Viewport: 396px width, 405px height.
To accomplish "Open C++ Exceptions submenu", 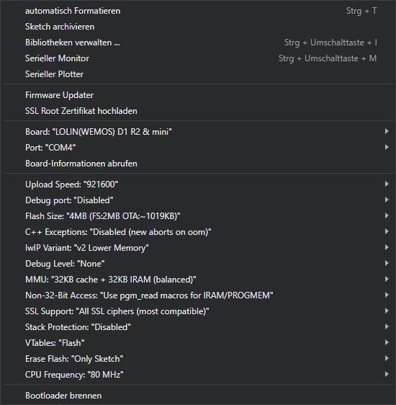I will [198, 232].
